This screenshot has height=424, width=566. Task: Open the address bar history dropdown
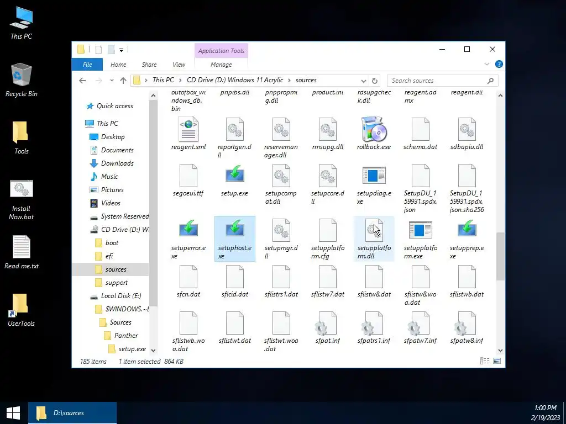pos(364,81)
